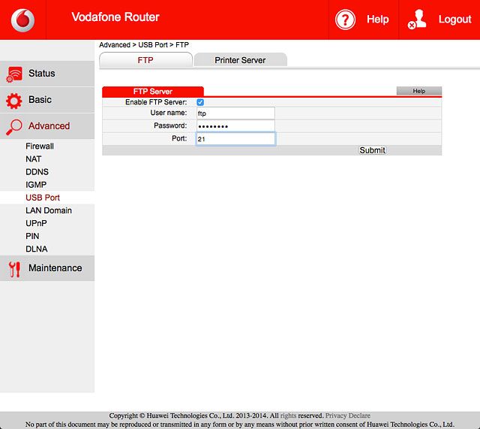This screenshot has height=429, width=480.
Task: Click the 'Port:' label
Action: pos(179,138)
